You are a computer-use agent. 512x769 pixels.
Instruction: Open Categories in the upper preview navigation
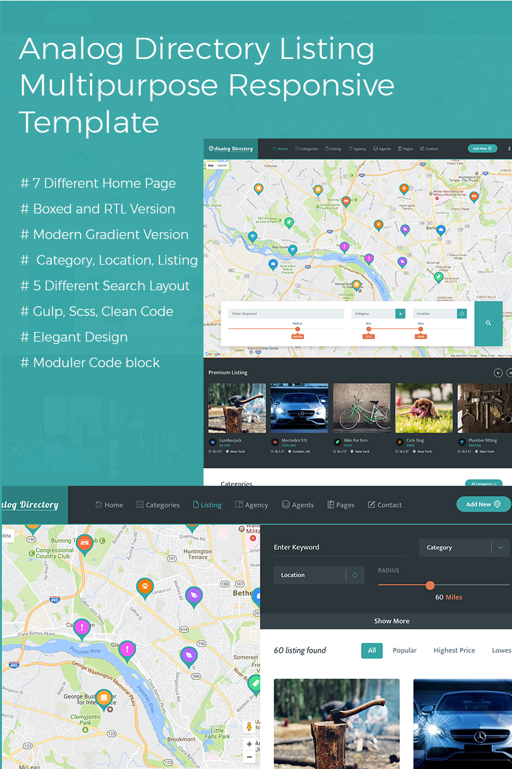pos(307,149)
